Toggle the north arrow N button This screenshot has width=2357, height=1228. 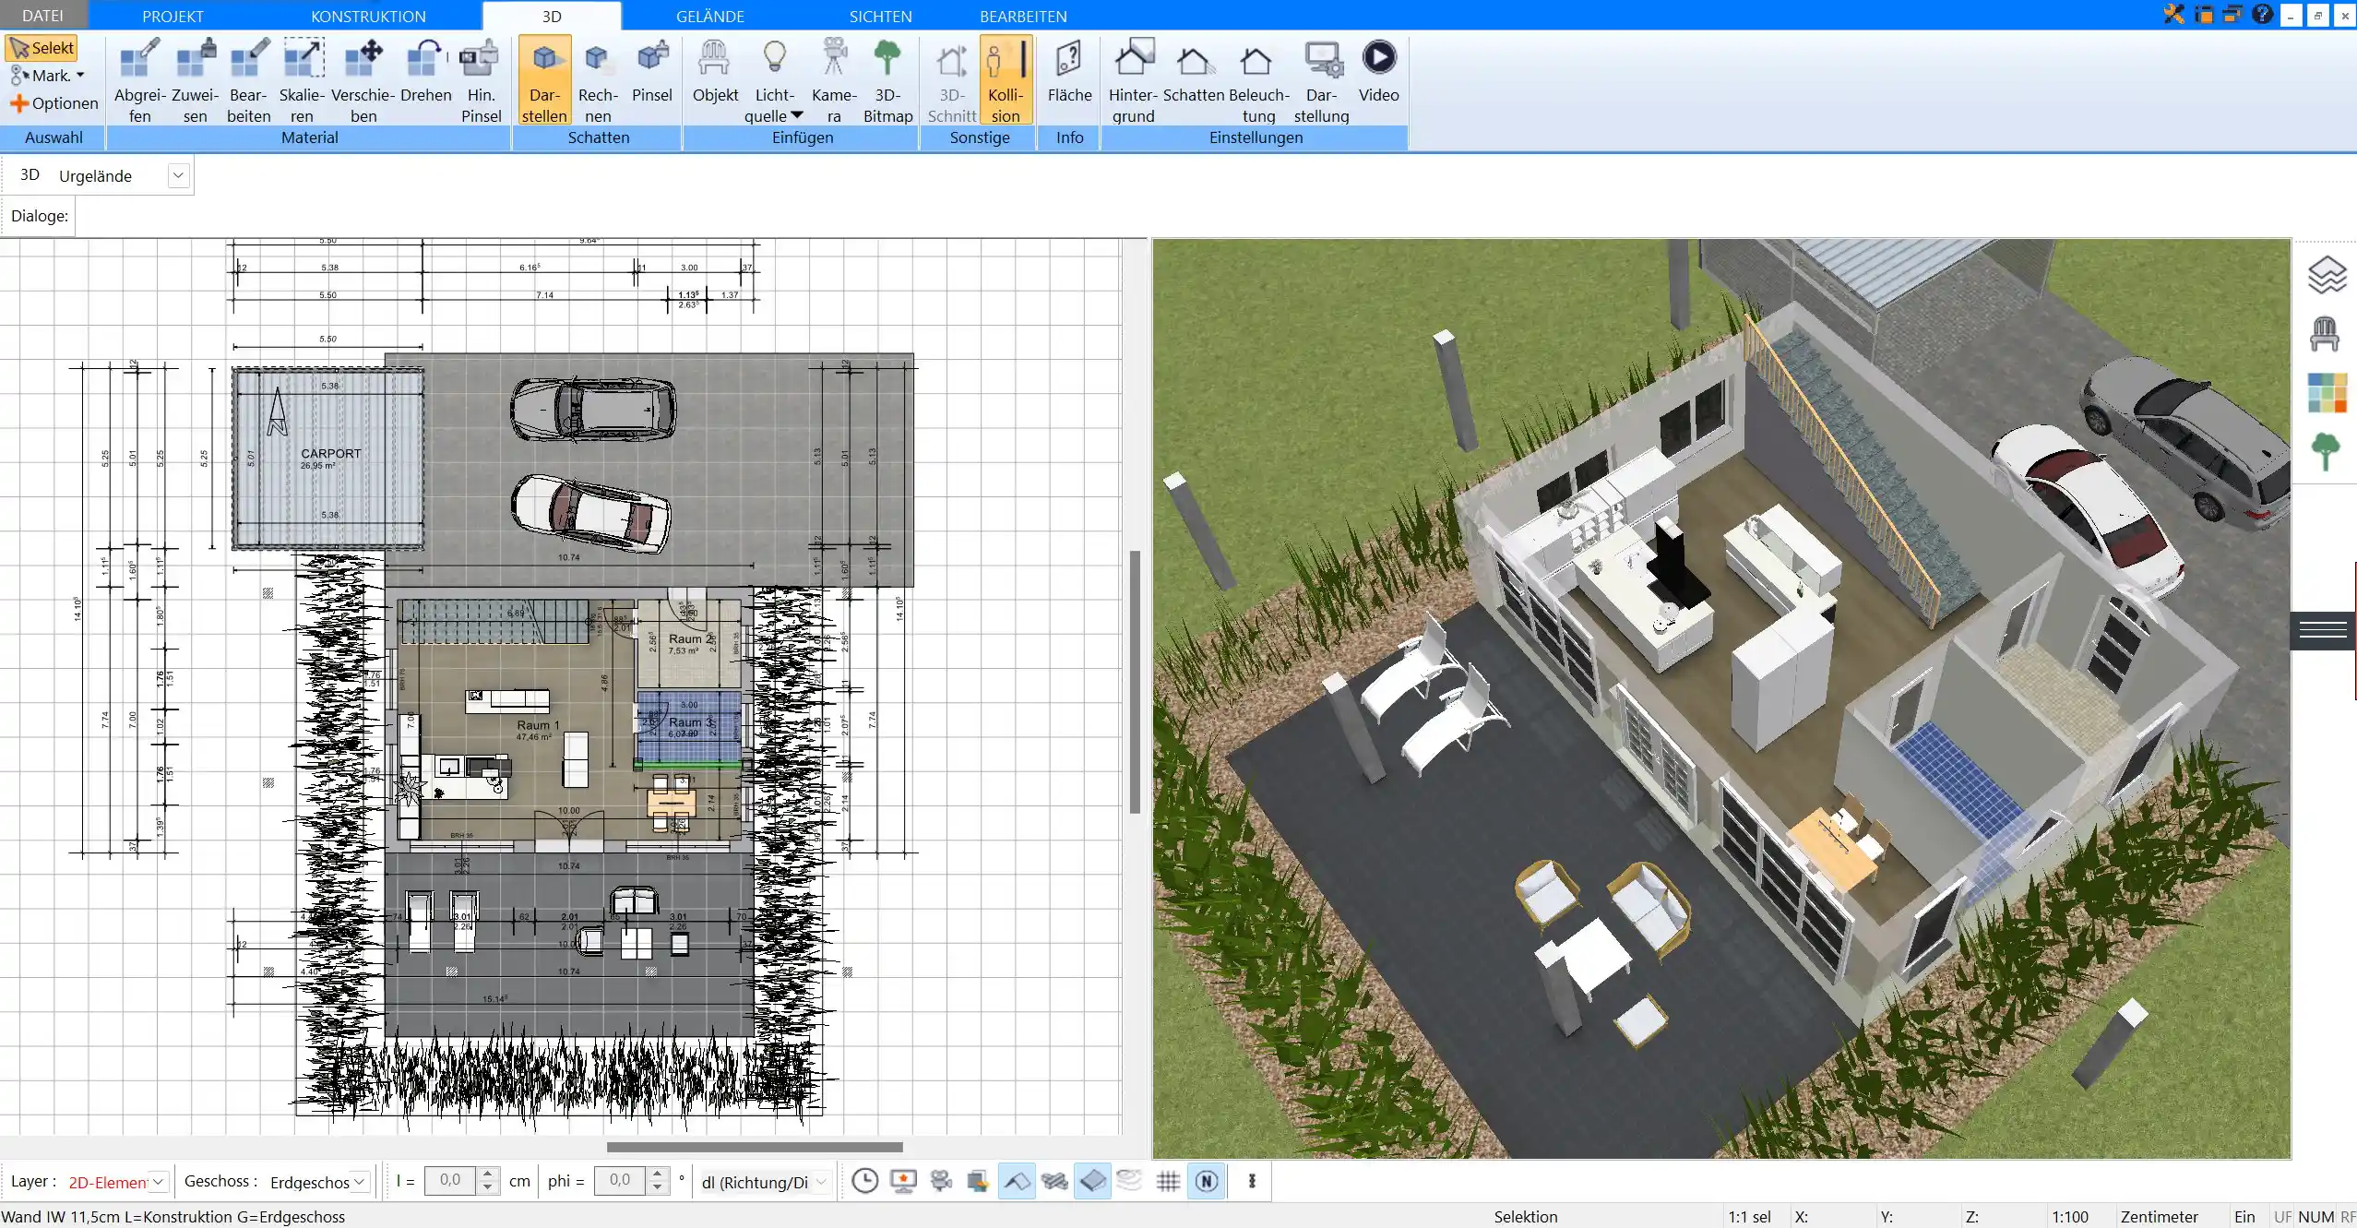[1207, 1181]
